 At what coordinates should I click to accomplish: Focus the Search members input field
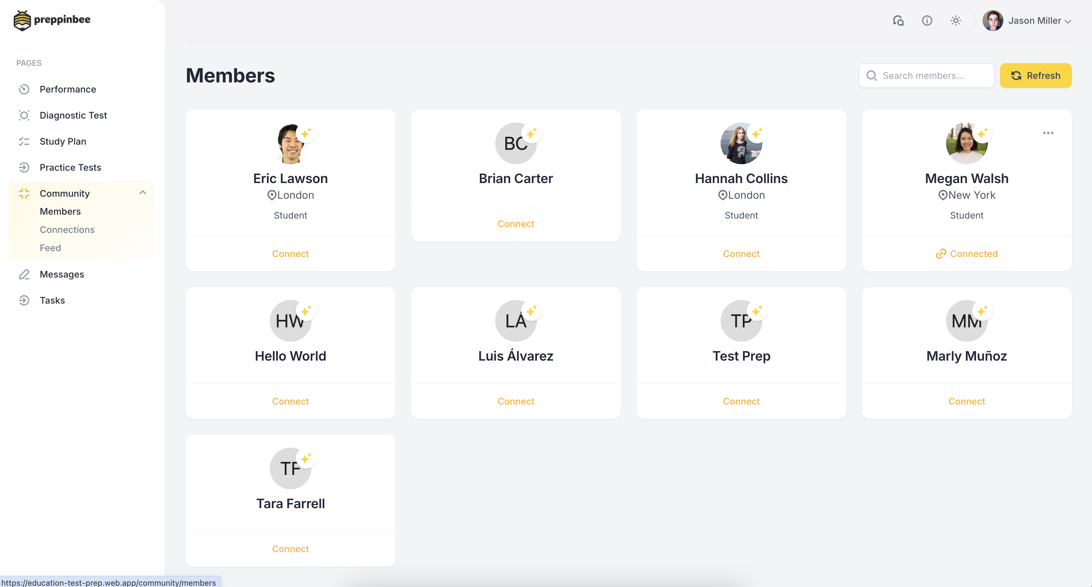pyautogui.click(x=927, y=76)
